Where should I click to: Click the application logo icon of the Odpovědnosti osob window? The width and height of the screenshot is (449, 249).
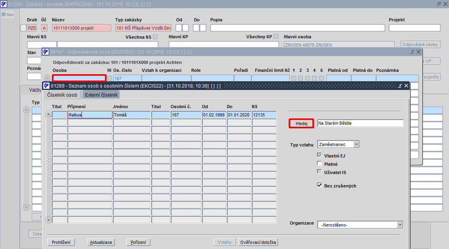tap(45, 52)
